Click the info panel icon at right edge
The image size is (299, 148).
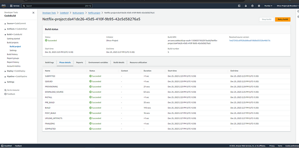point(298,12)
